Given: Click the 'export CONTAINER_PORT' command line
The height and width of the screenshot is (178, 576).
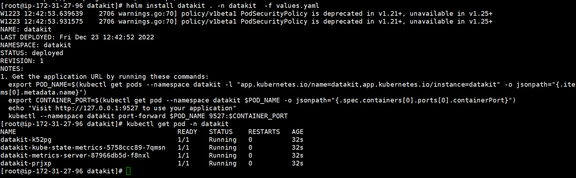Looking at the screenshot, I should click(x=262, y=100).
